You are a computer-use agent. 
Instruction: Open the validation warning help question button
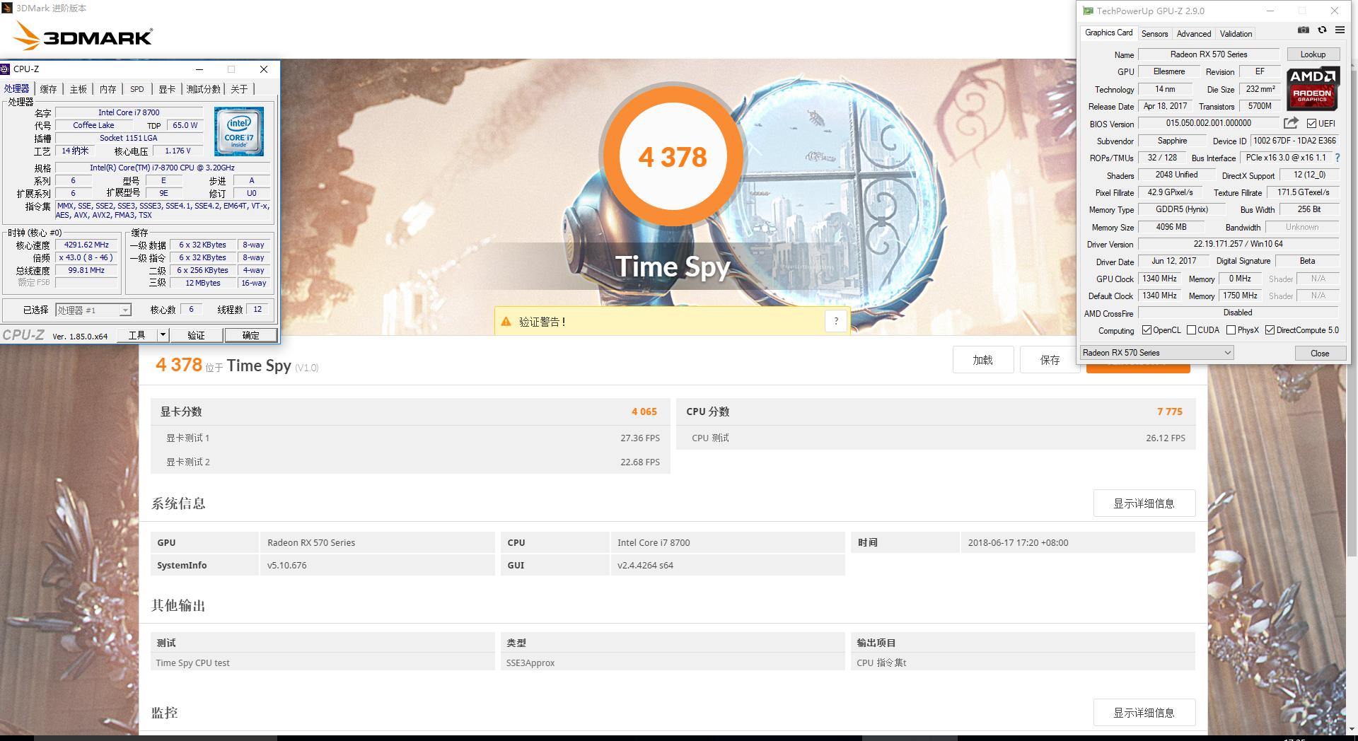click(835, 321)
